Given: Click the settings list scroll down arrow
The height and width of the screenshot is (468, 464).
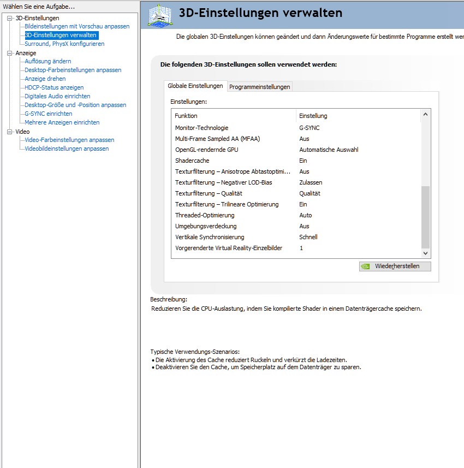Looking at the screenshot, I should click(425, 253).
